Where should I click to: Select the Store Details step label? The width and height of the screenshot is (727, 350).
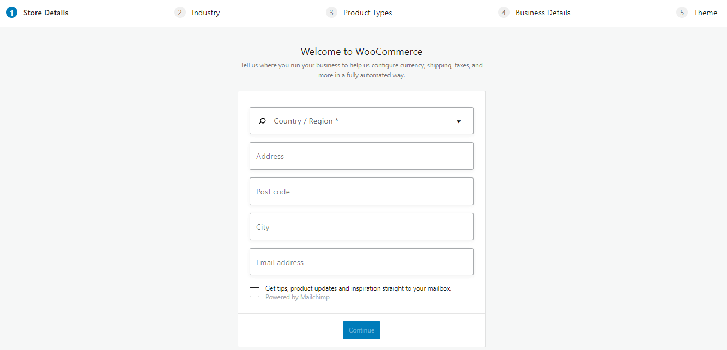coord(46,12)
